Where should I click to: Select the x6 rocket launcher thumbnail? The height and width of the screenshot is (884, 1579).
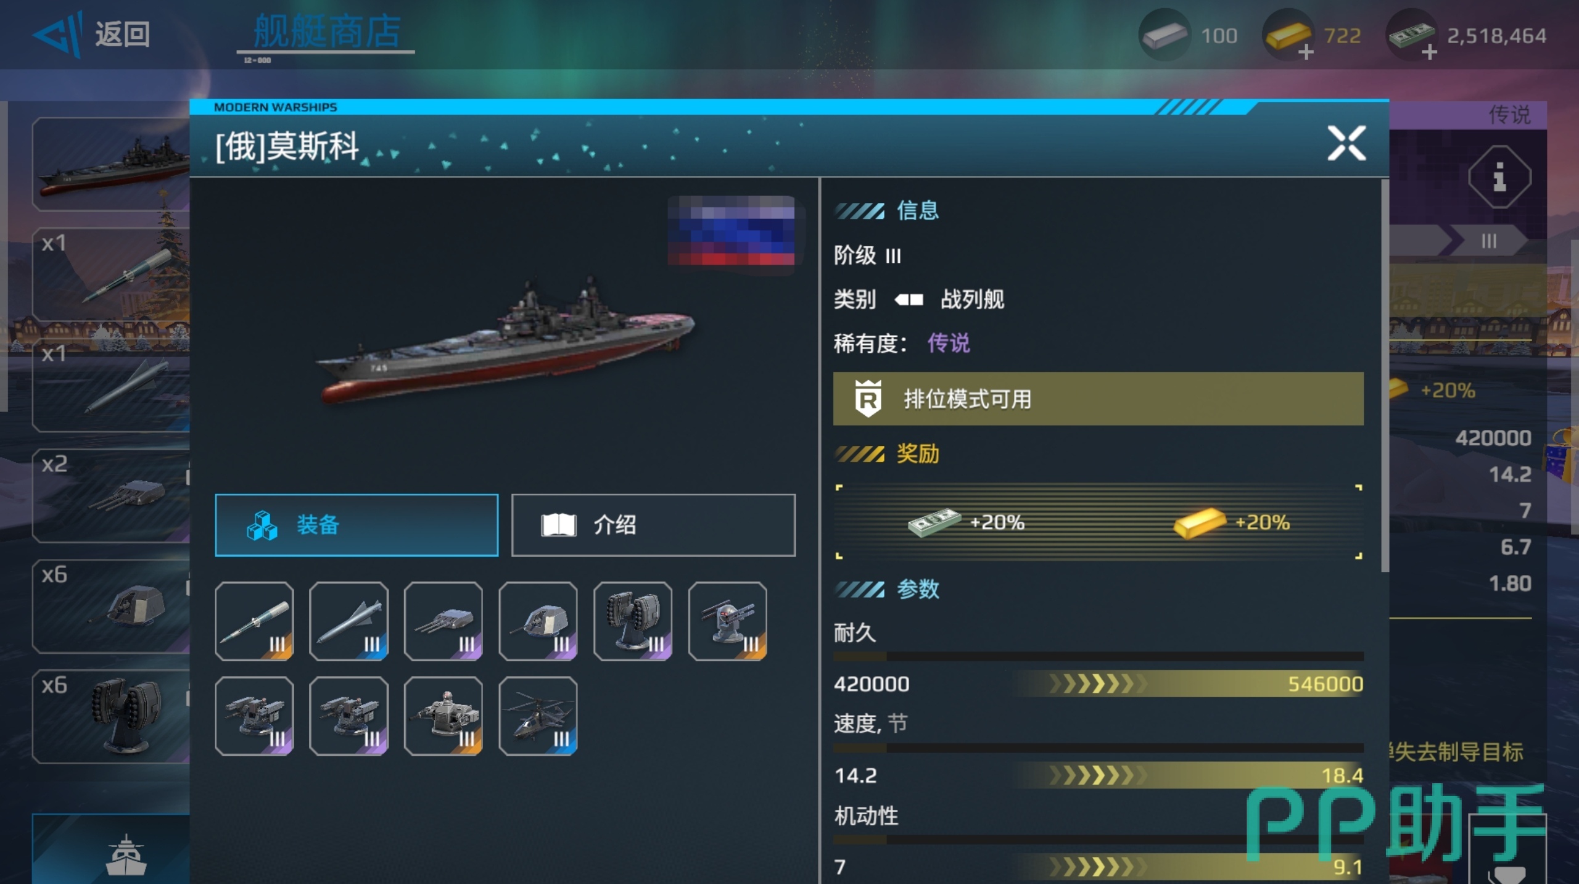tap(111, 717)
